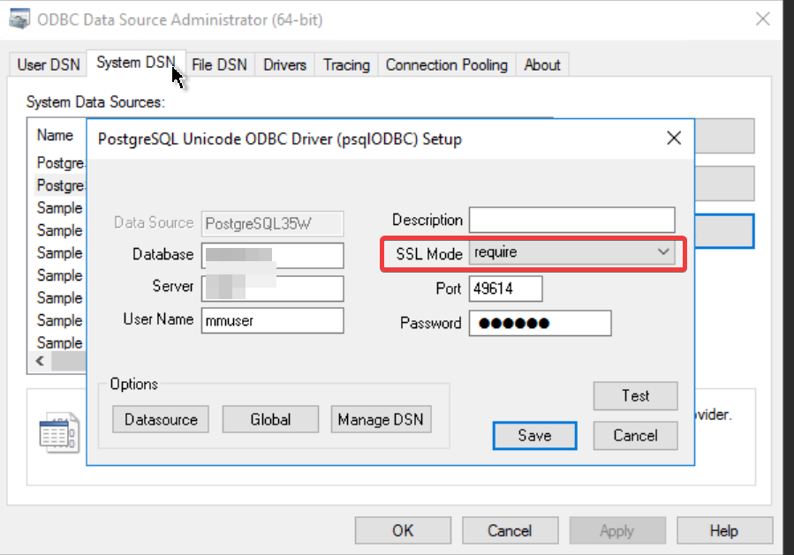Screen dimensions: 794x555
Task: Select the first Sample data source row
Action: [x=60, y=208]
